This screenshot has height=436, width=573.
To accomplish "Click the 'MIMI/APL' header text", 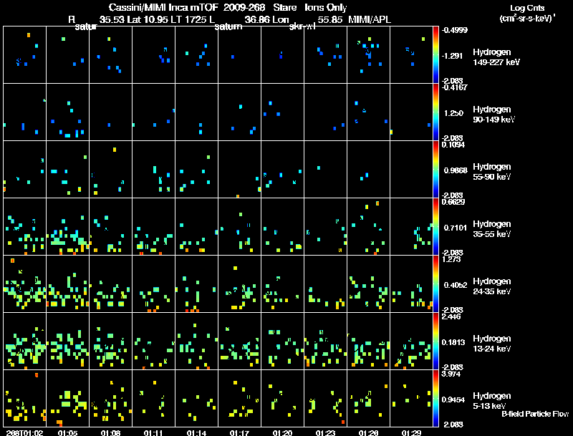I will [x=370, y=20].
